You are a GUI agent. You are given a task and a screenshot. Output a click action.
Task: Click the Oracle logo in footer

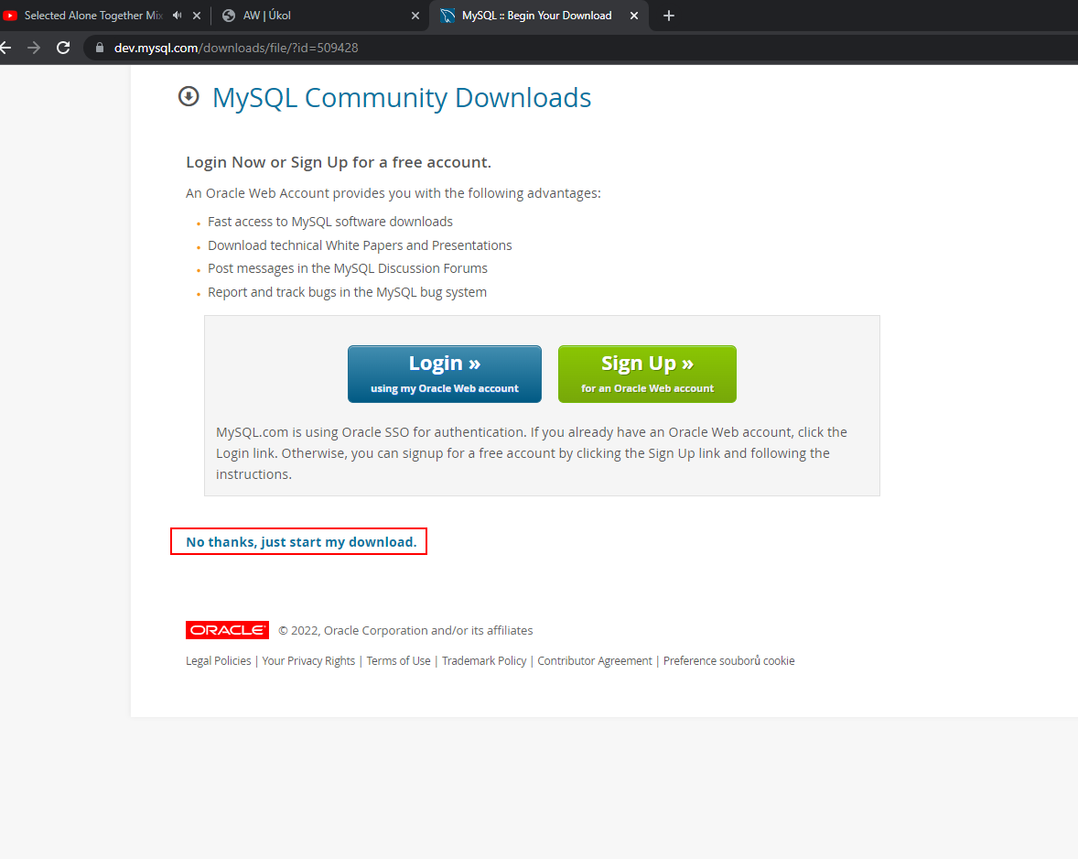[x=227, y=630]
